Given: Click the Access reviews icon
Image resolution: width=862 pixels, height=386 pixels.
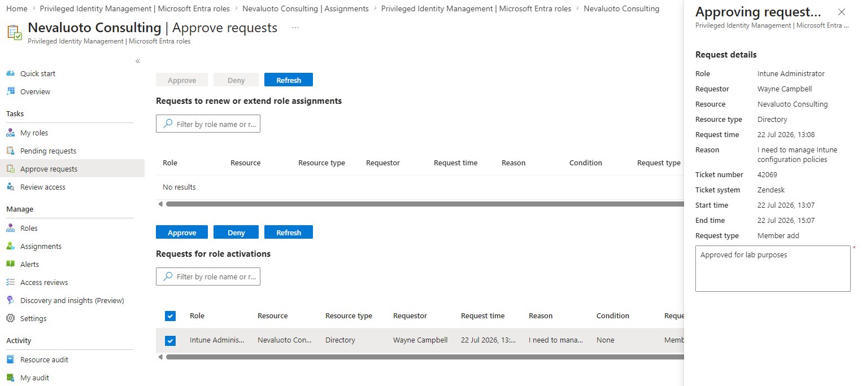Looking at the screenshot, I should click(10, 282).
